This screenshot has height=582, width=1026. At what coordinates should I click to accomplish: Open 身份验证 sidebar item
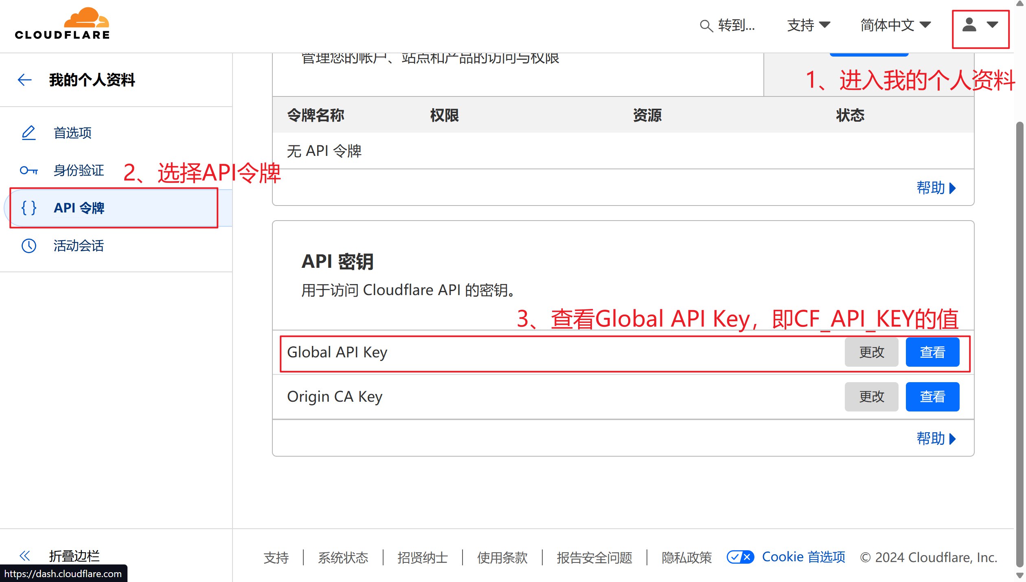pos(79,171)
